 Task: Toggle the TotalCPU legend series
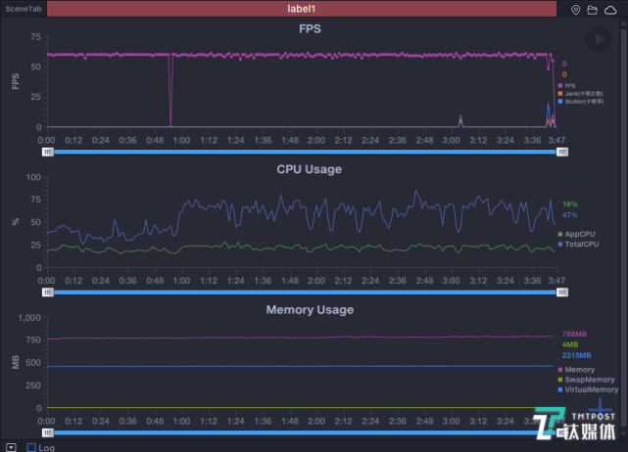point(578,244)
